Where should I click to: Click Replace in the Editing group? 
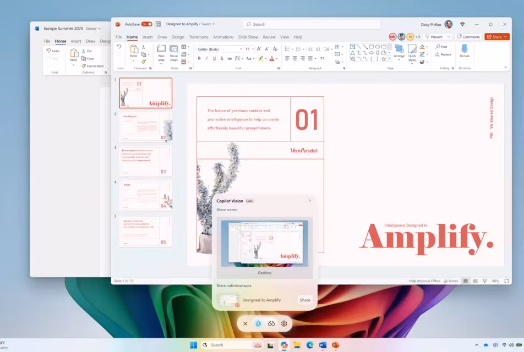[x=443, y=54]
